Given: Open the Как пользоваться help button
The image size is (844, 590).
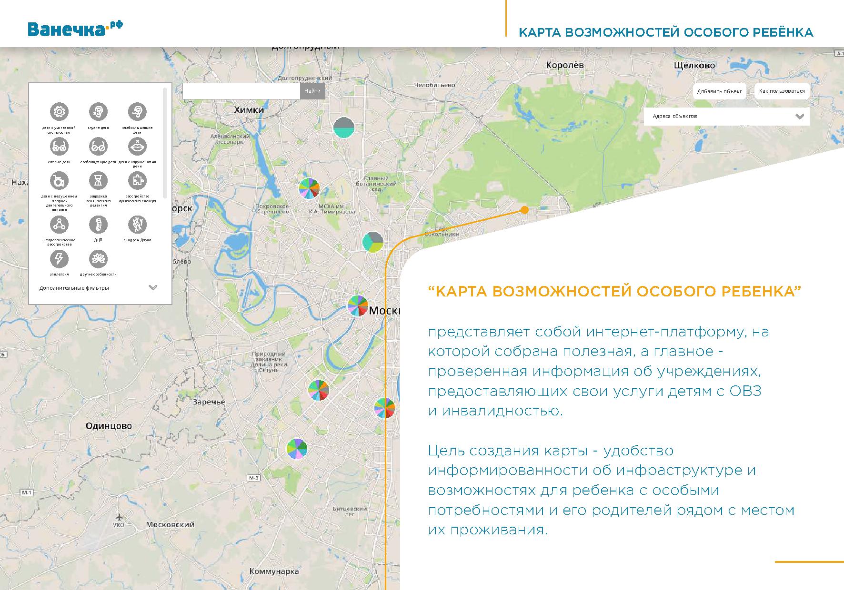Looking at the screenshot, I should (782, 91).
